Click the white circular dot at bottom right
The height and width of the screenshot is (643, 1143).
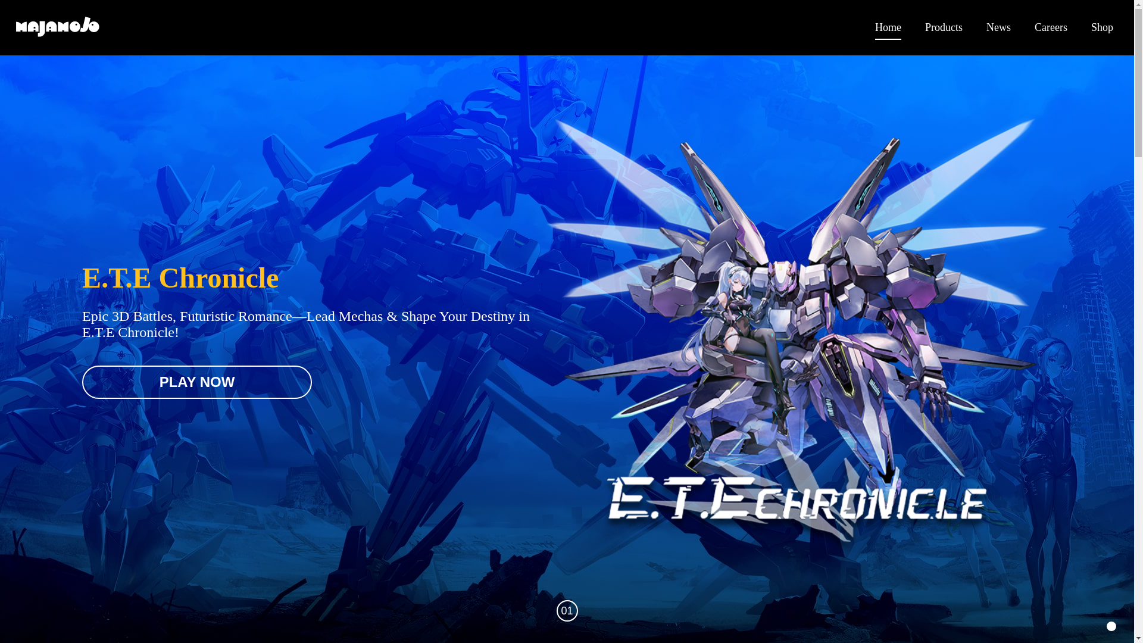click(1111, 626)
